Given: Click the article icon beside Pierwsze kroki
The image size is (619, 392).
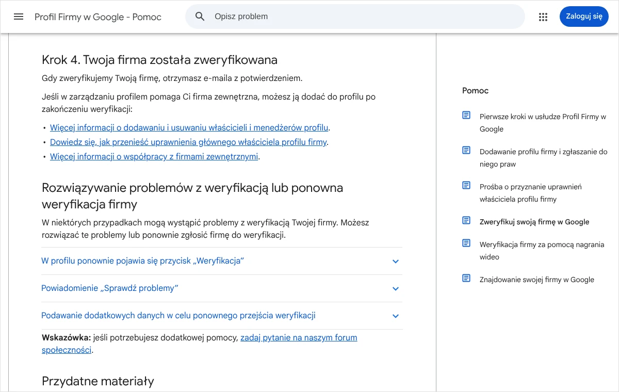Looking at the screenshot, I should [x=466, y=116].
